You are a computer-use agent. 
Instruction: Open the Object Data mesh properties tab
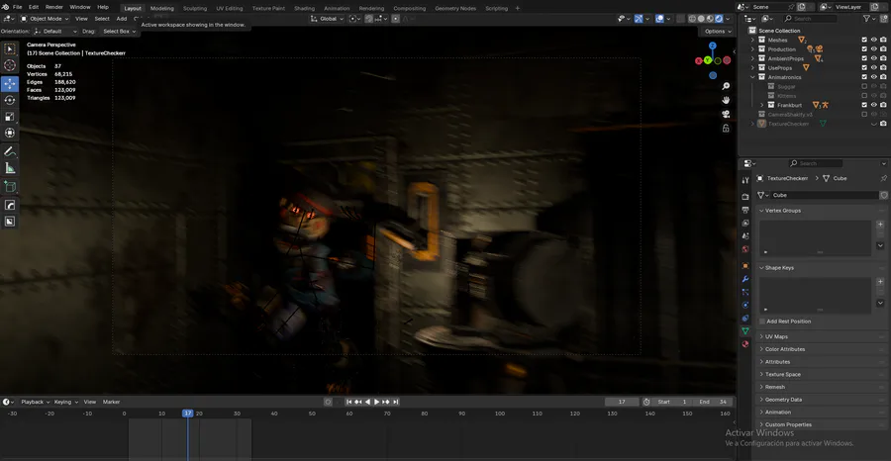(x=745, y=331)
